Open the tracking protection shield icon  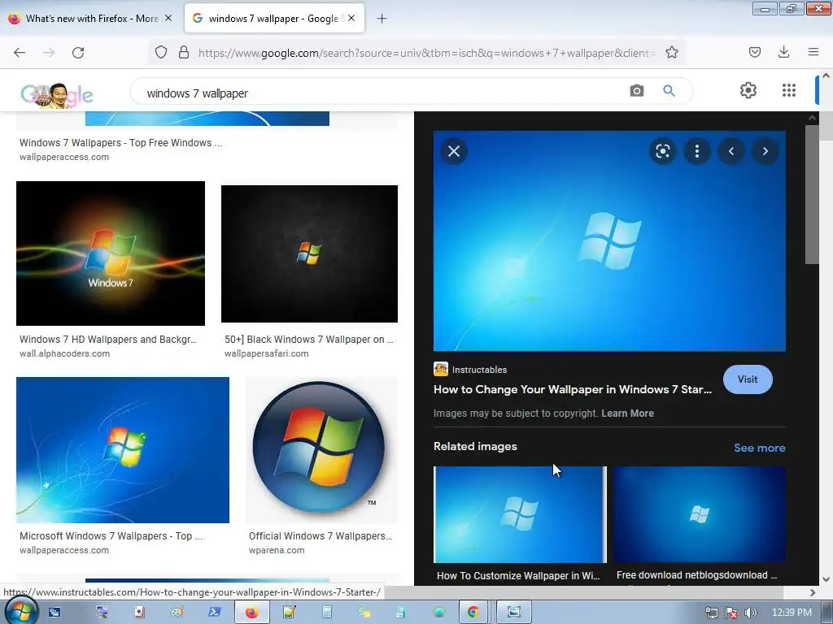161,52
